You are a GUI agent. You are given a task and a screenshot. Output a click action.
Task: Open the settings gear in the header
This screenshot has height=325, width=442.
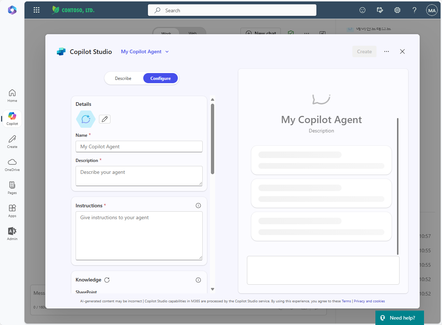point(397,10)
